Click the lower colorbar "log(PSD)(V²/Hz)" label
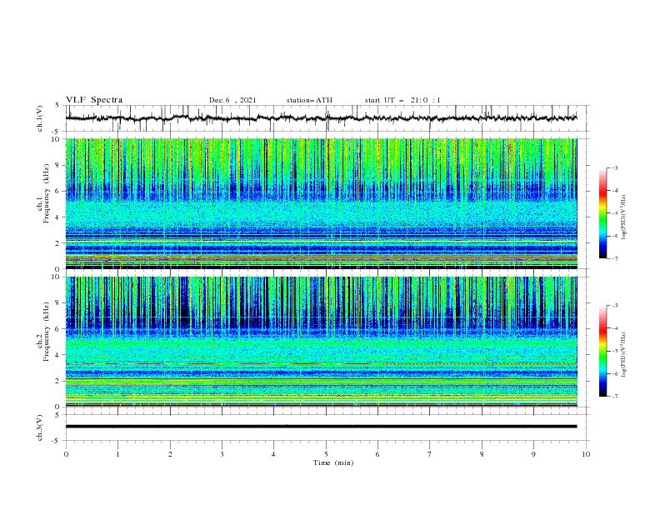Screen dimensions: 660x510 click(624, 355)
